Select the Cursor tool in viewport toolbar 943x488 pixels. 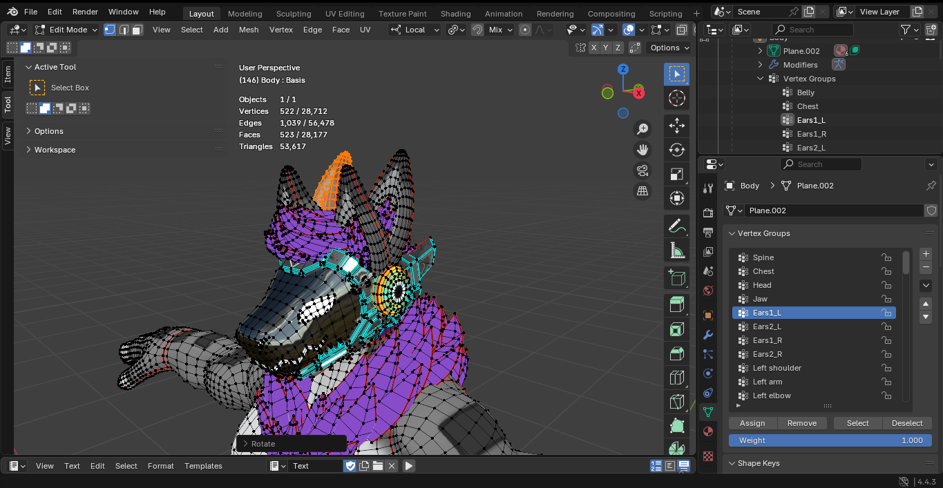coord(677,99)
